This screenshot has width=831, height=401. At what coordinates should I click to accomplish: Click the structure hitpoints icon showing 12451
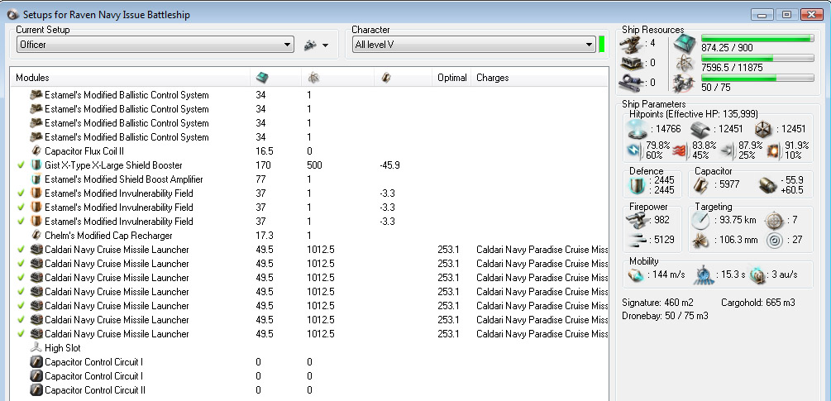click(762, 129)
